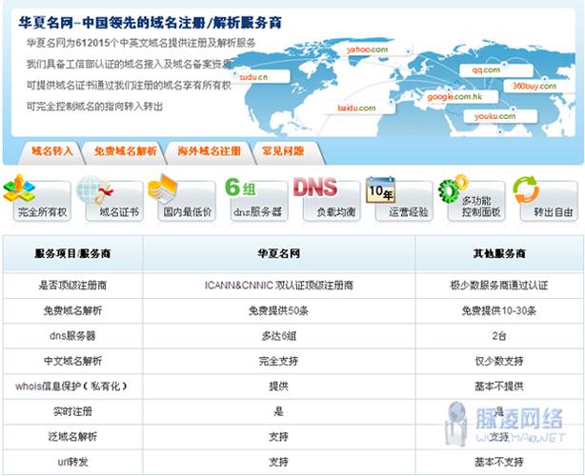The width and height of the screenshot is (585, 476).
Task: Click the 免费提供50条 cell
Action: click(279, 311)
